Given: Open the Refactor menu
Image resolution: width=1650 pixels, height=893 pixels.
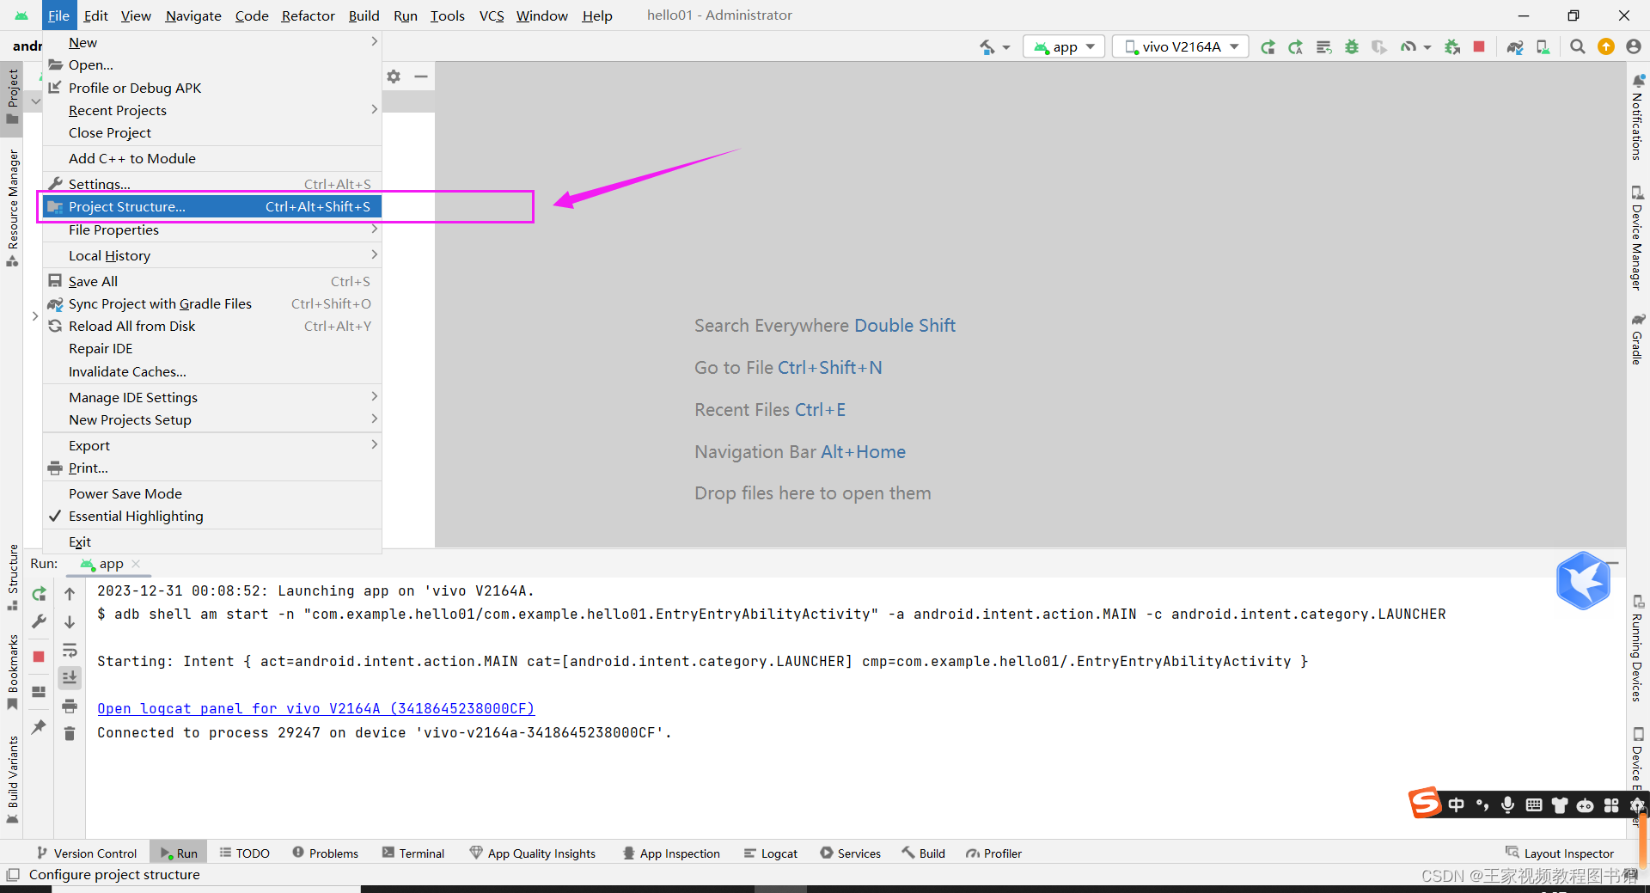Looking at the screenshot, I should tap(308, 15).
